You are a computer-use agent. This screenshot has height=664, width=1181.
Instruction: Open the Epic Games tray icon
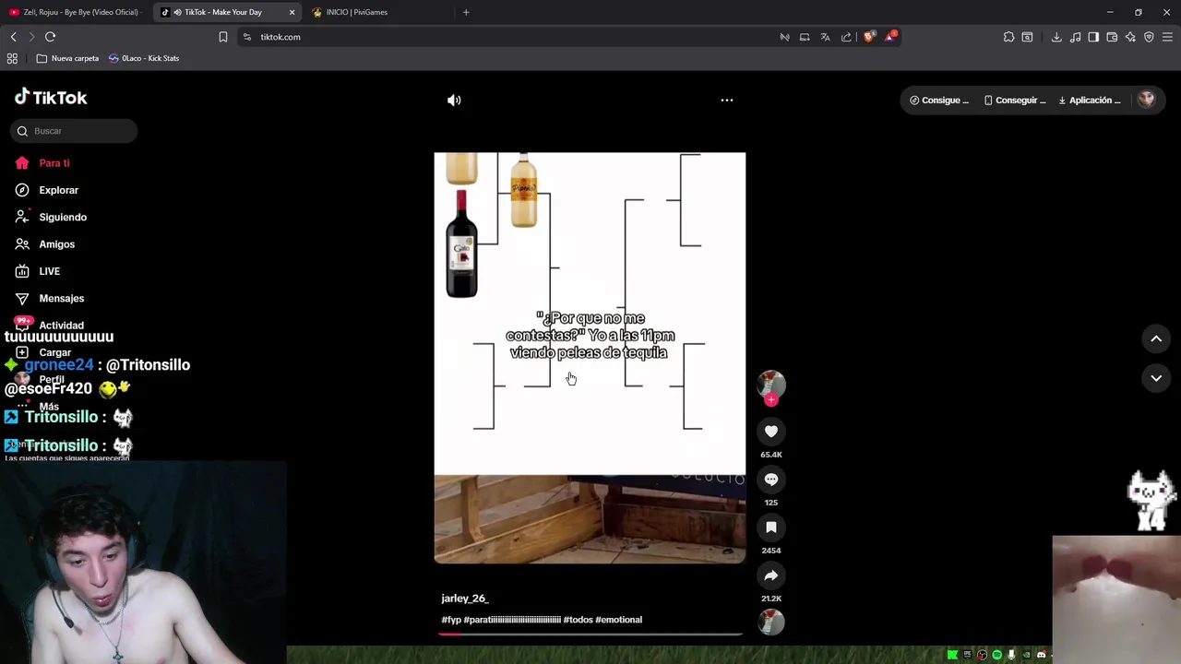[x=967, y=655]
